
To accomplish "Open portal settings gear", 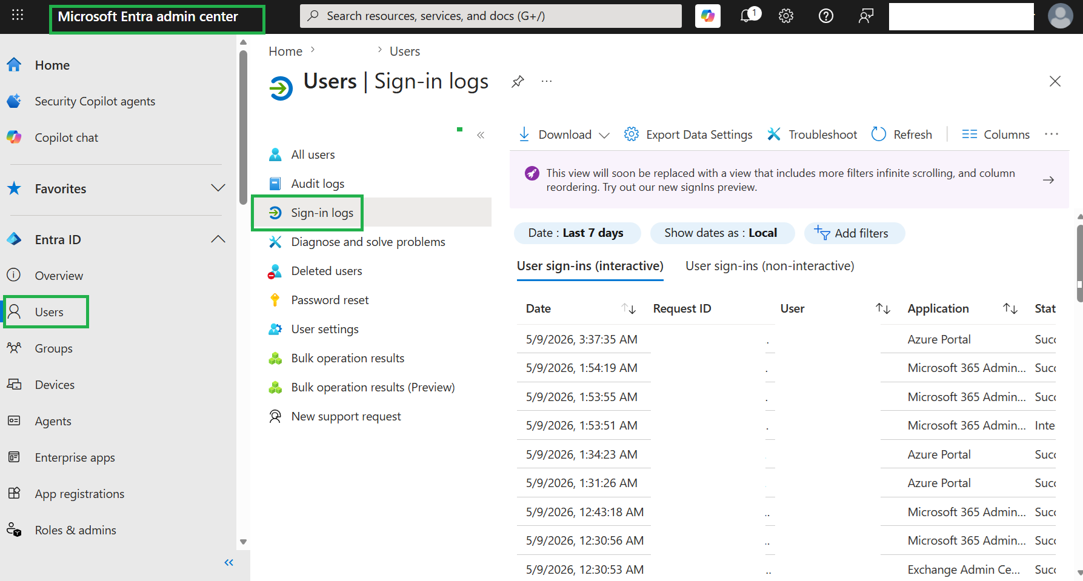I will 786,16.
